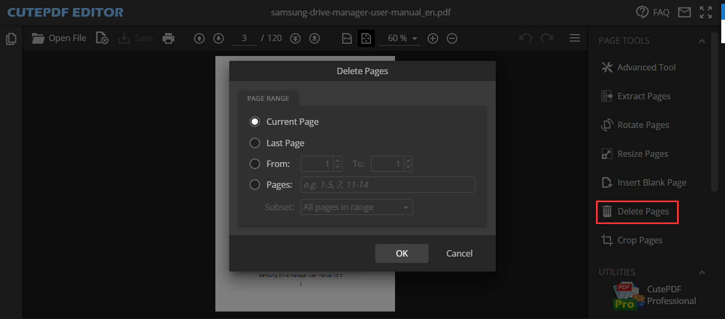The image size is (725, 319).
Task: Increment the From page stepper
Action: tap(337, 161)
